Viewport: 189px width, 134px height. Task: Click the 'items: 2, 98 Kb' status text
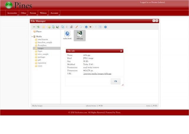click(x=152, y=106)
